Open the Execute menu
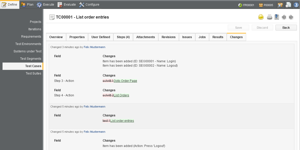Screen dimensions: 300x150 [x=45, y=5]
